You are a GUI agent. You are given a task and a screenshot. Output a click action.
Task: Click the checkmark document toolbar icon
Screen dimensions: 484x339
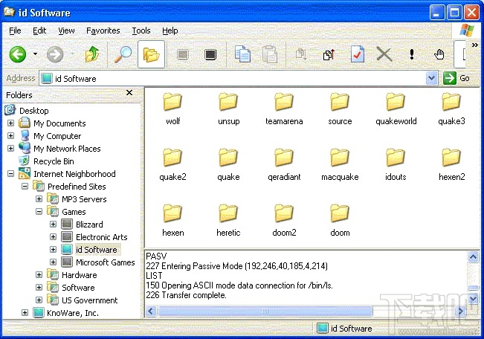(x=357, y=54)
